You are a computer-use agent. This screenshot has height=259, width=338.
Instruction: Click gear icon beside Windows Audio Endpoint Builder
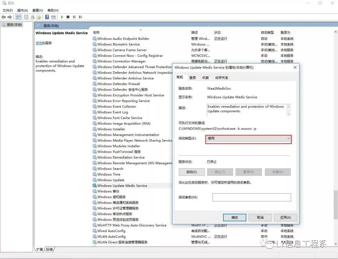coord(95,38)
